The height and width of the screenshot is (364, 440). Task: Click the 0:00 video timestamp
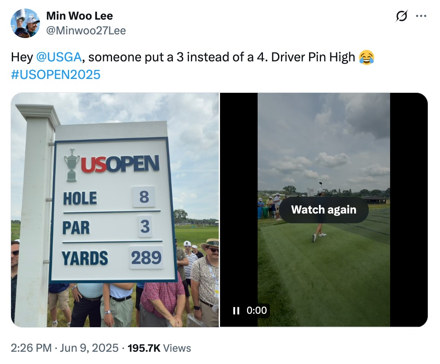[256, 310]
